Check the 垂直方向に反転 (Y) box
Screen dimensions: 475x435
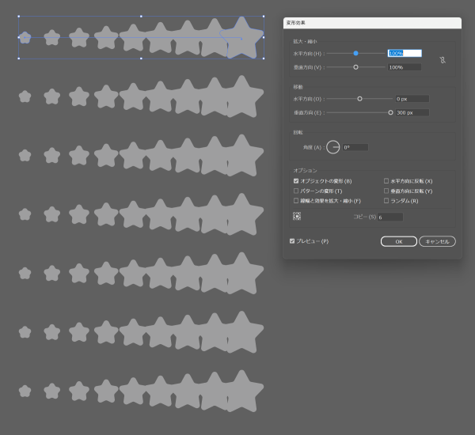(386, 191)
